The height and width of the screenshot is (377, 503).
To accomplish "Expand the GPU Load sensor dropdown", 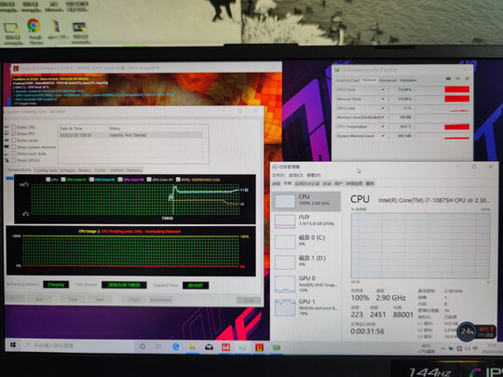I will click(x=383, y=108).
